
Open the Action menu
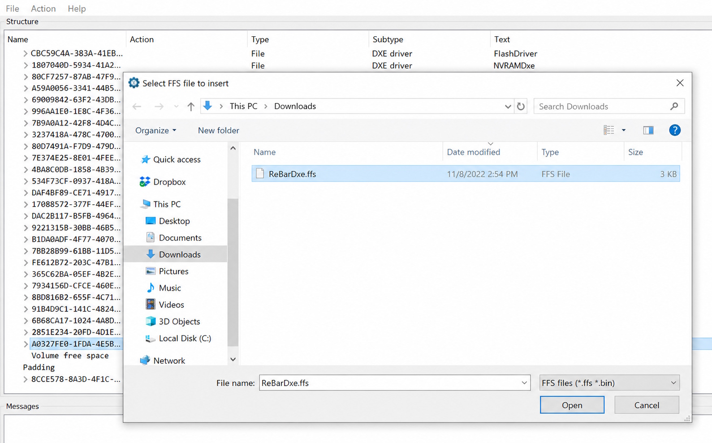tap(43, 9)
